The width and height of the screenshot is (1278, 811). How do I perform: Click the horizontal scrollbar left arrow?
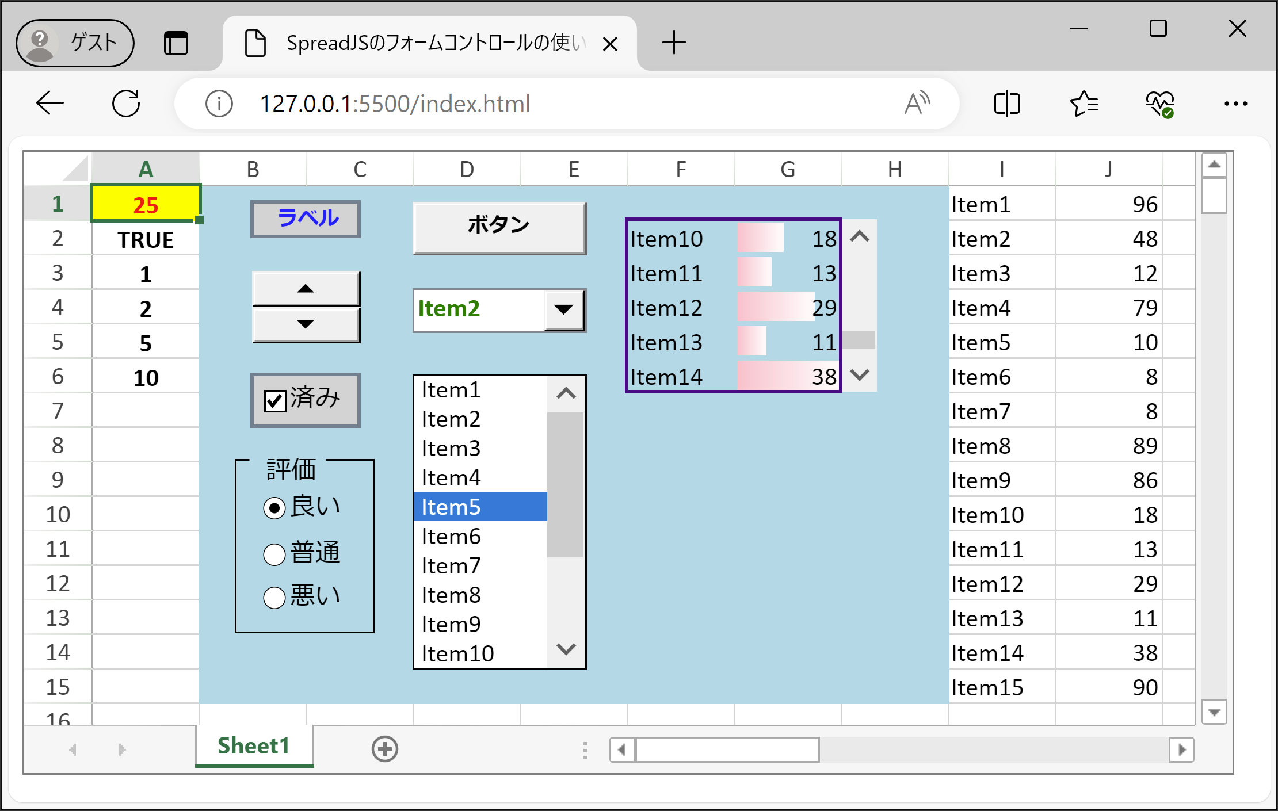point(622,750)
